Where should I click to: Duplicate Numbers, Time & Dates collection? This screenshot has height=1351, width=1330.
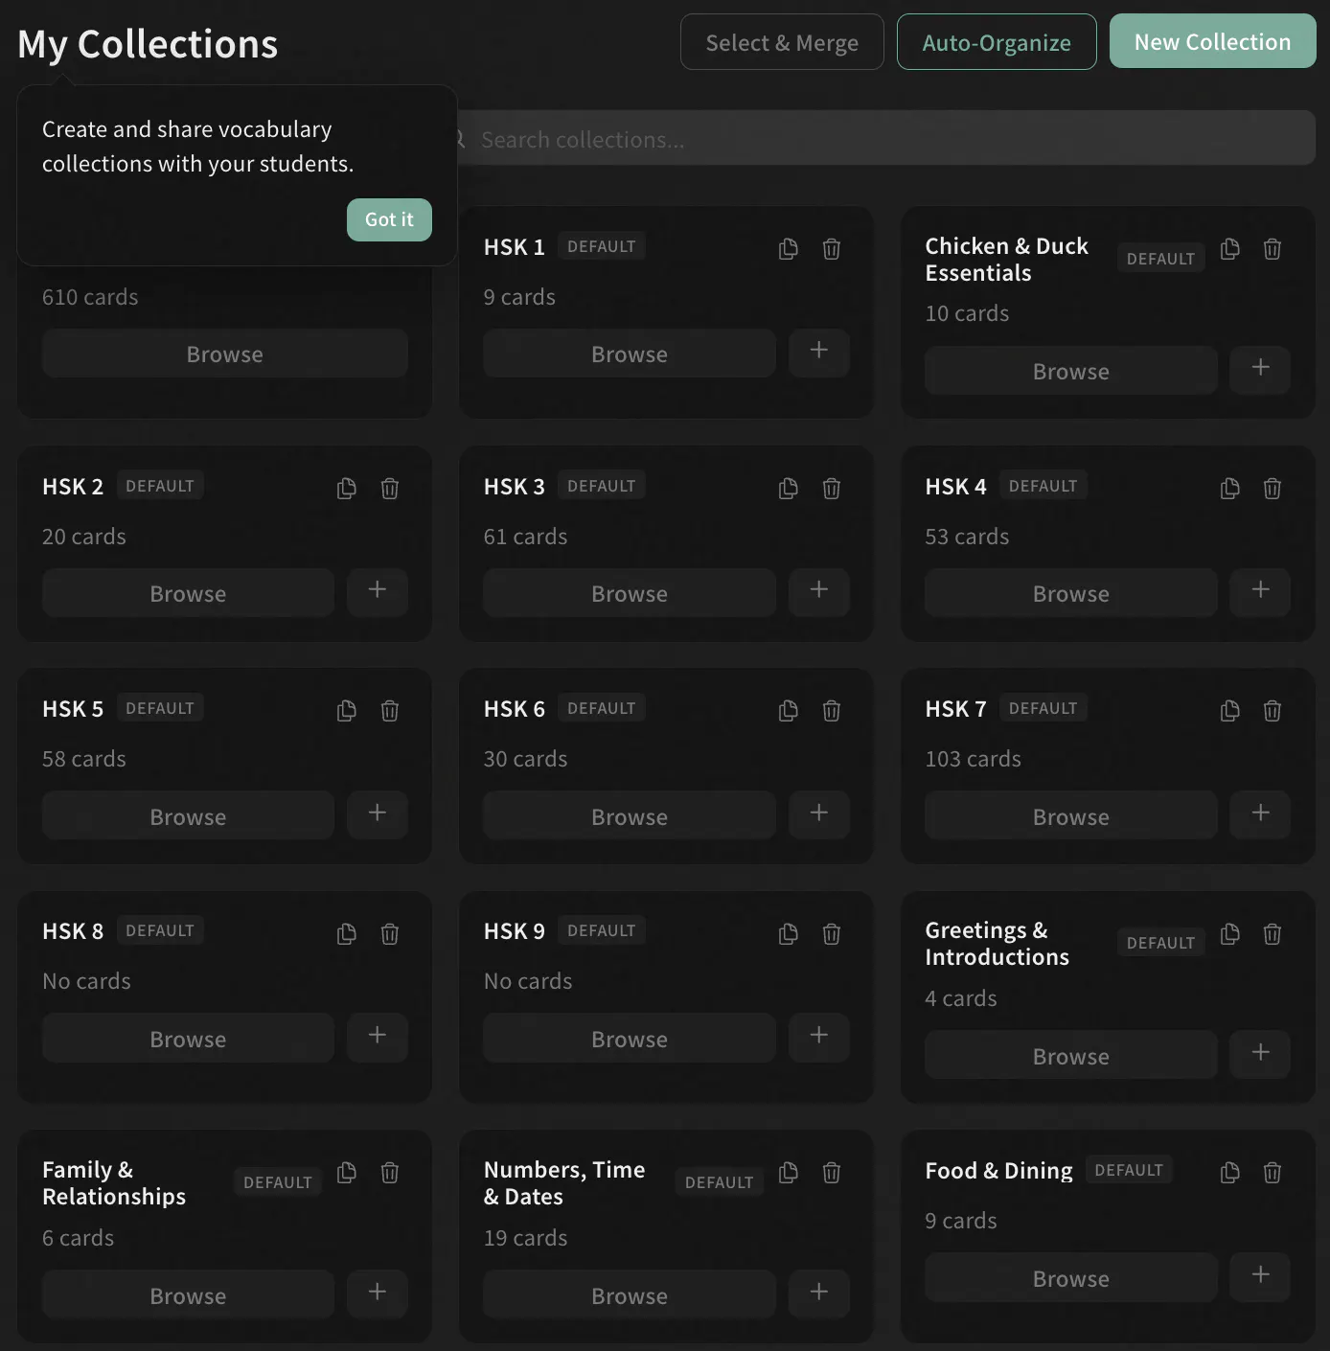pyautogui.click(x=789, y=1173)
